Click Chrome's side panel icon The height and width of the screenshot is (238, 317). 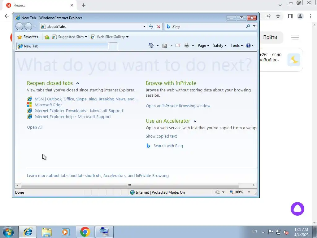[x=290, y=16]
